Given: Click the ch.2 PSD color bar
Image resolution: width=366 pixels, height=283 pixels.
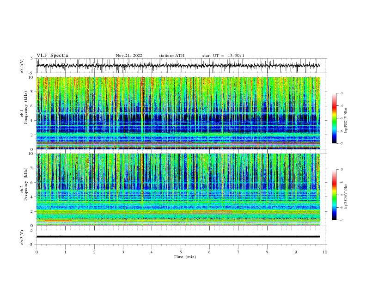Looking at the screenshot, I should coord(335,195).
